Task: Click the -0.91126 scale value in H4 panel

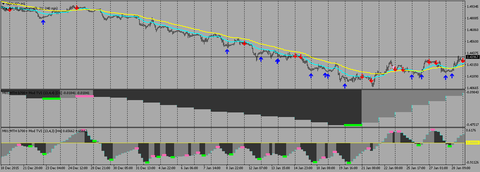Action: [x=472, y=162]
